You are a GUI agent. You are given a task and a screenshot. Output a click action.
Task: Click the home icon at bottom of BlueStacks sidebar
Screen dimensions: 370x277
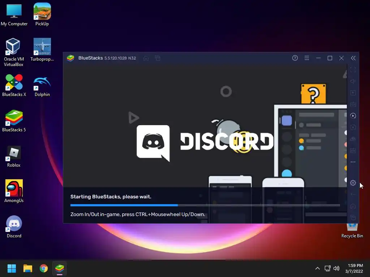tap(353, 206)
